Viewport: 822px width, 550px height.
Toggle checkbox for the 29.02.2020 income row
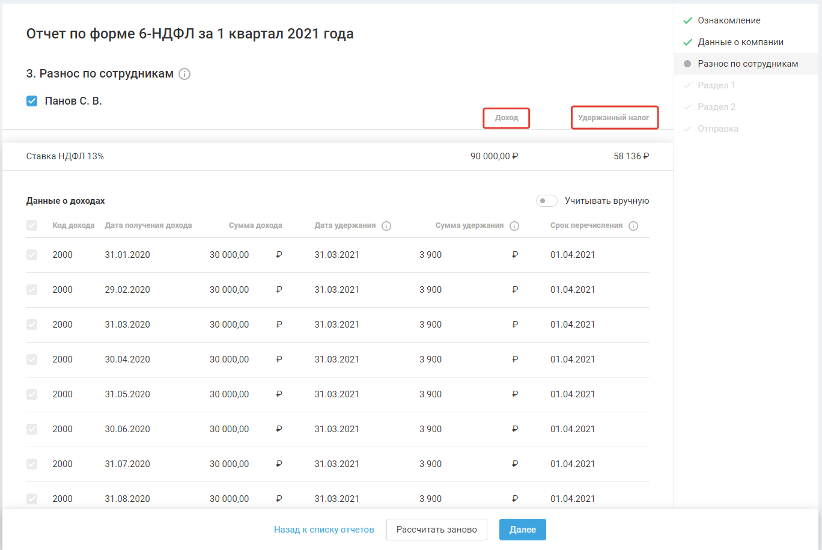click(x=32, y=290)
